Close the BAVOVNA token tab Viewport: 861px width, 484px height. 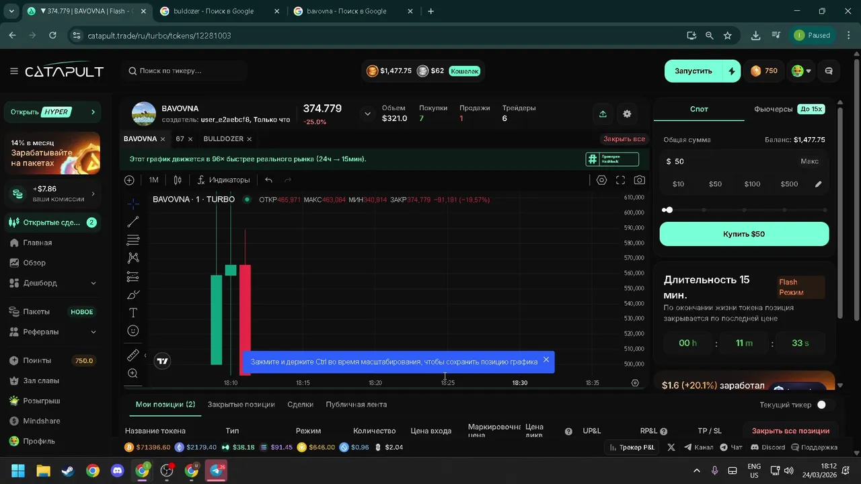tap(163, 139)
